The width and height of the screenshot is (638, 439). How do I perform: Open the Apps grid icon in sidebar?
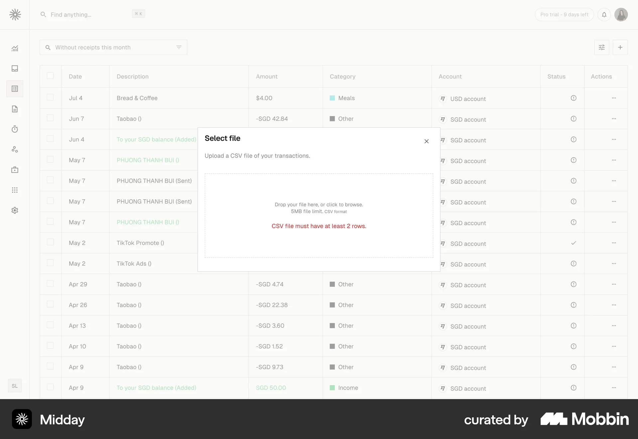click(x=15, y=190)
